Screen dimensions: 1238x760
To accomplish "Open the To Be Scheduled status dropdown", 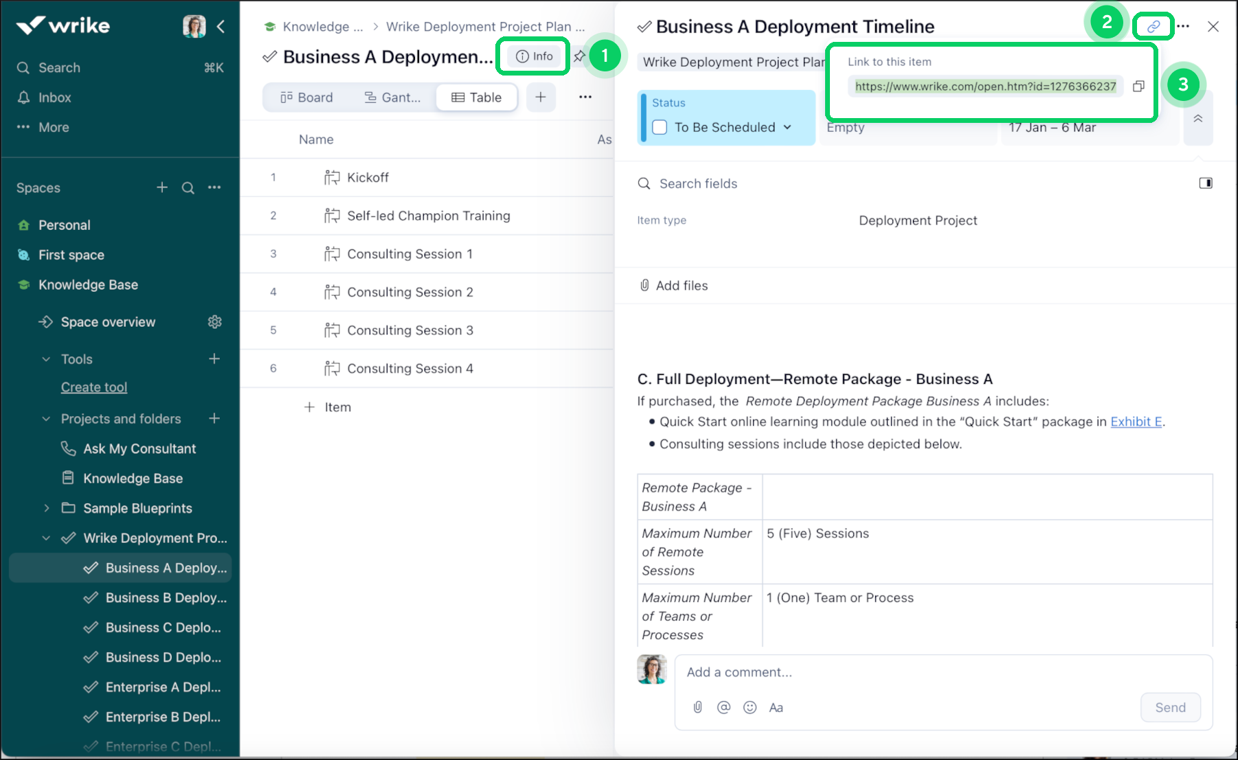I will click(787, 127).
